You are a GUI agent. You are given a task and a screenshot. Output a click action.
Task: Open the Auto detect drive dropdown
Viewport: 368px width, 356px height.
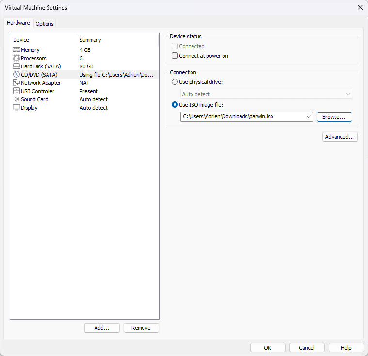(x=266, y=94)
